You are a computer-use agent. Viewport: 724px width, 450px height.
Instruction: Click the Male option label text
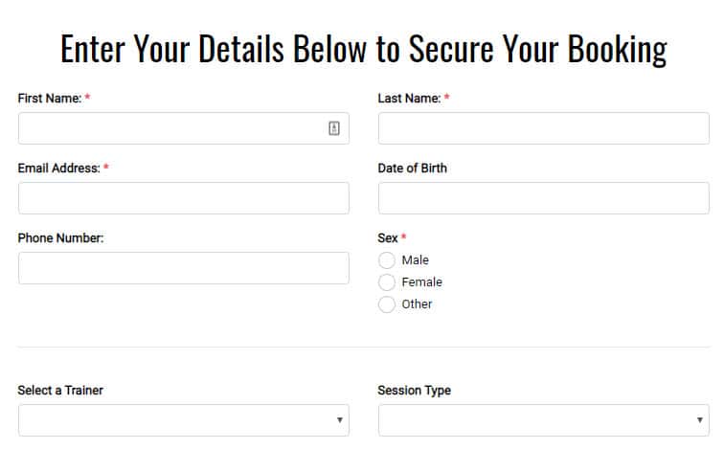point(415,260)
